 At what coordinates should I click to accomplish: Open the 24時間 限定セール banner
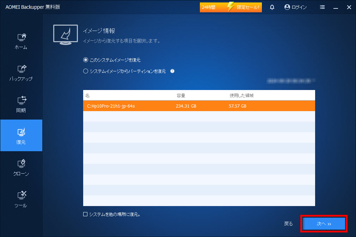click(x=231, y=7)
